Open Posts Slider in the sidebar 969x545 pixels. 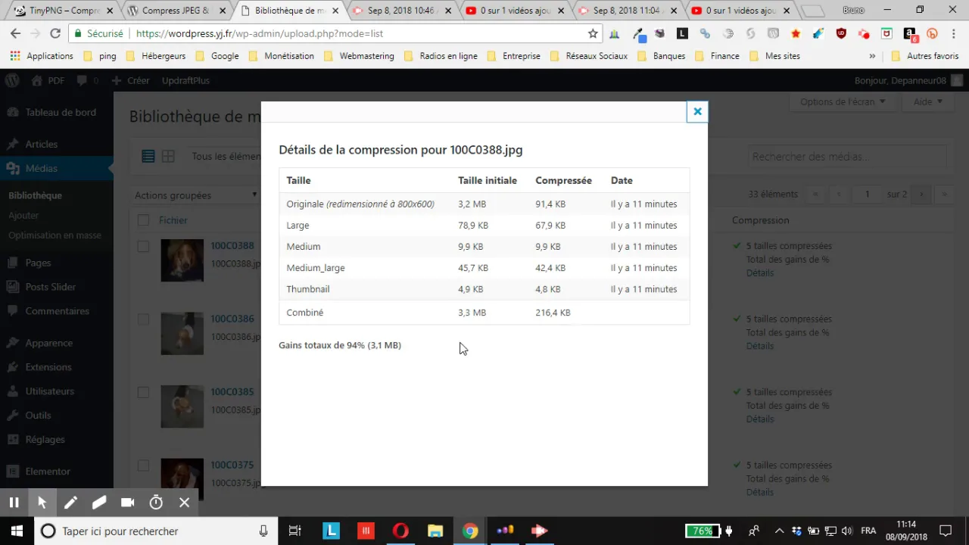point(50,287)
